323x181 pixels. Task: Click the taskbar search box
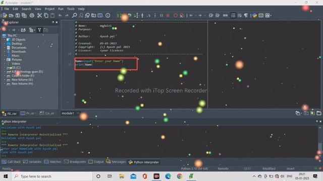coord(52,176)
